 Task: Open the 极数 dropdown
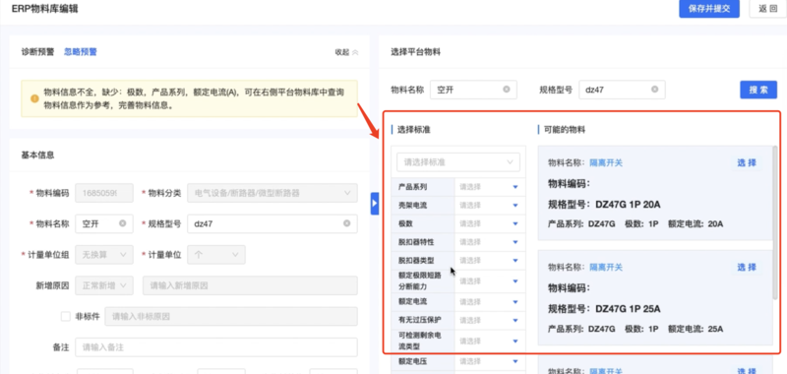[x=490, y=223]
